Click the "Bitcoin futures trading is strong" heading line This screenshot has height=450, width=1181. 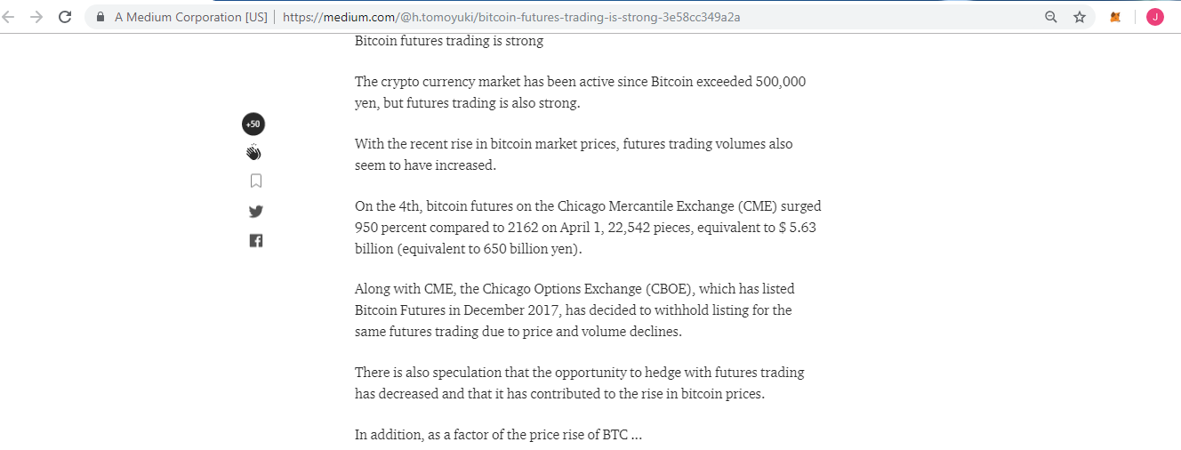[x=449, y=41]
